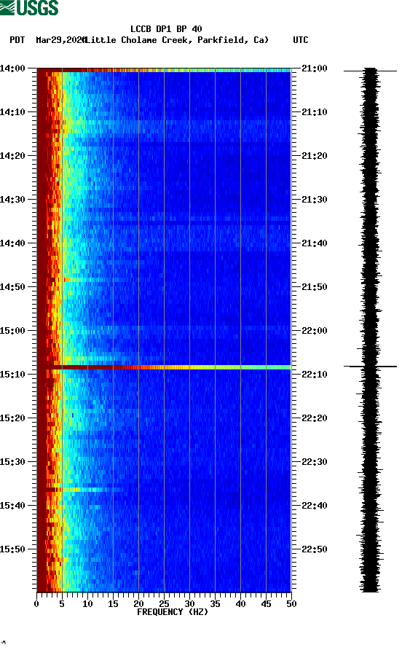Click the 22:50 UTC time label
Screen dimensions: 402x650
pyautogui.click(x=315, y=549)
